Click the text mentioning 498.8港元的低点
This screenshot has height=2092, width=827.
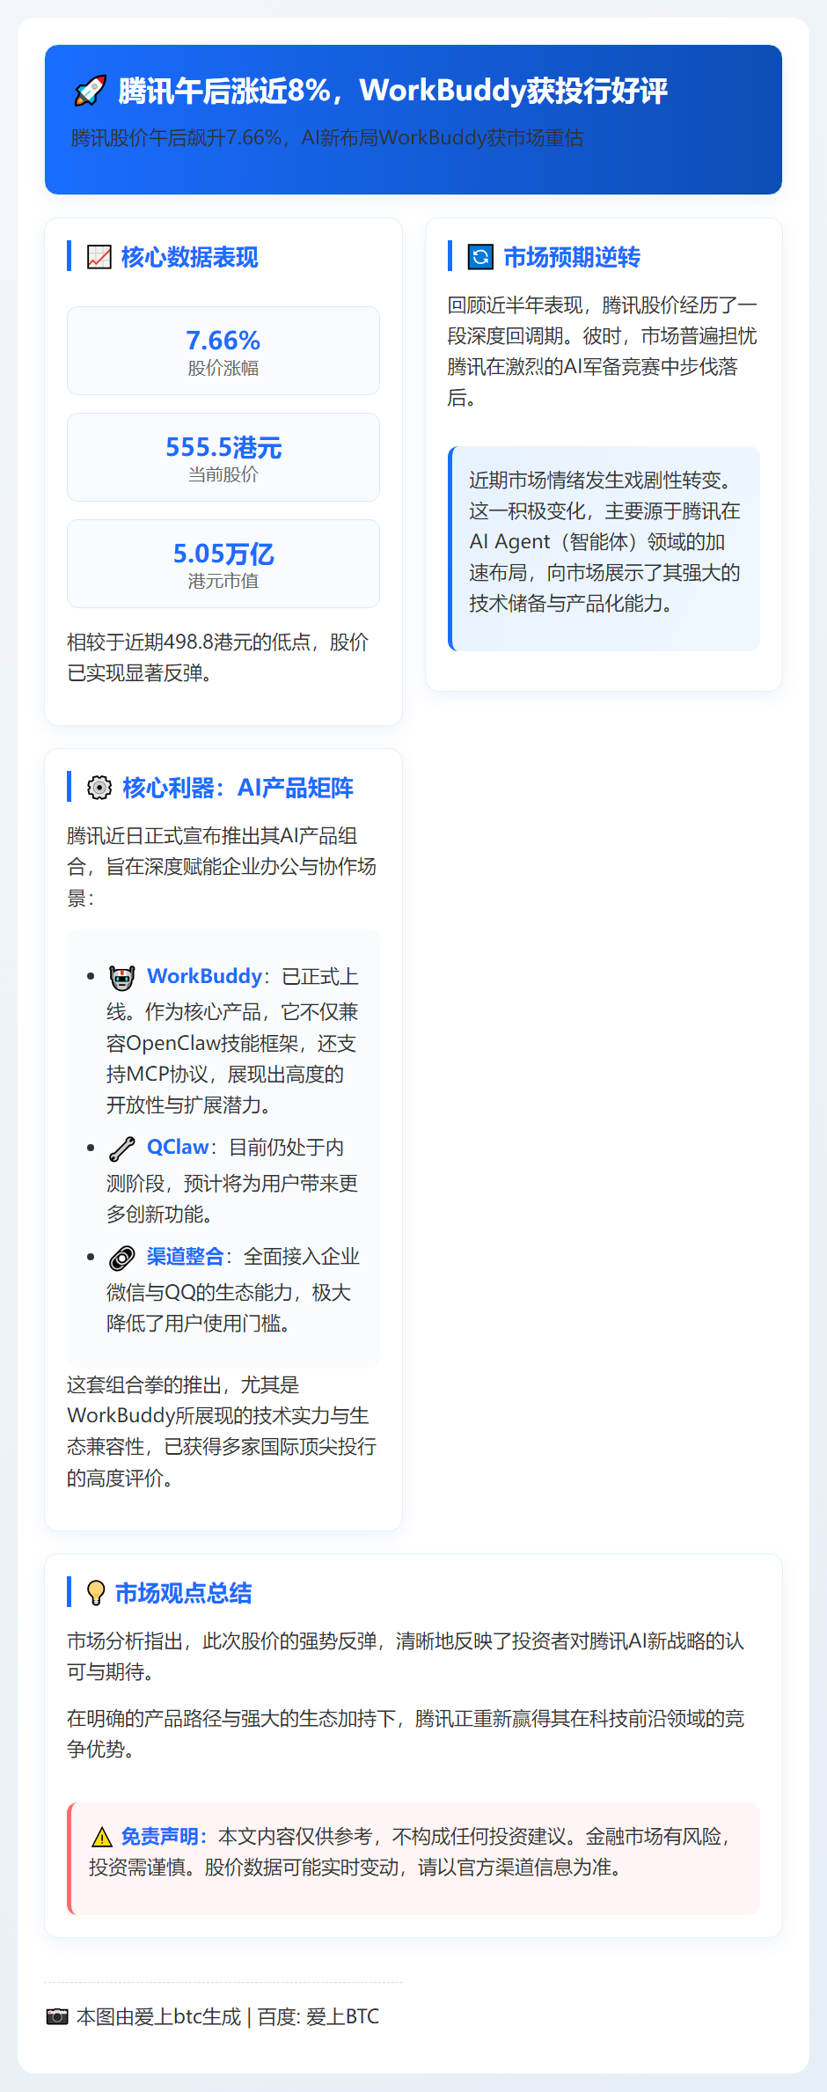coord(217,657)
